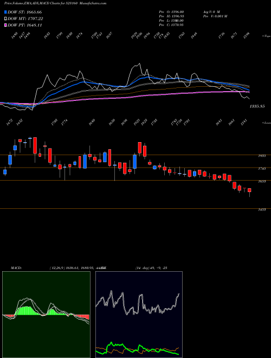The width and height of the screenshot is (271, 358).
Task: Click the 1455 price level label
Action: [x=262, y=209]
